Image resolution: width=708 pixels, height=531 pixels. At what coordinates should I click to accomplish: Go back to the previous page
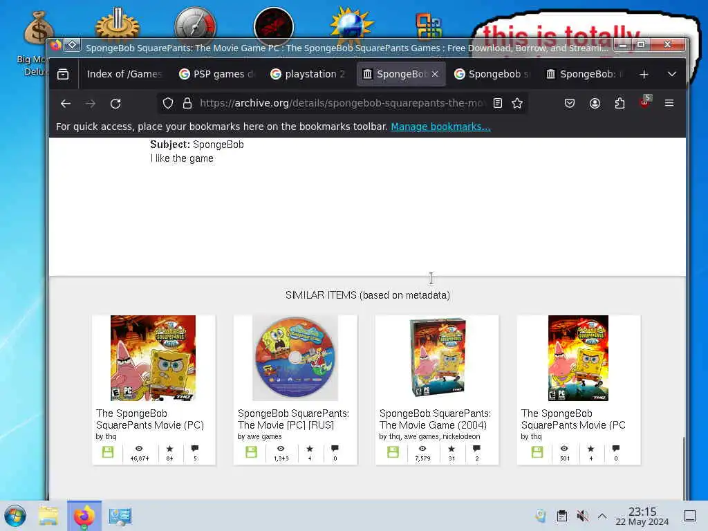point(66,104)
